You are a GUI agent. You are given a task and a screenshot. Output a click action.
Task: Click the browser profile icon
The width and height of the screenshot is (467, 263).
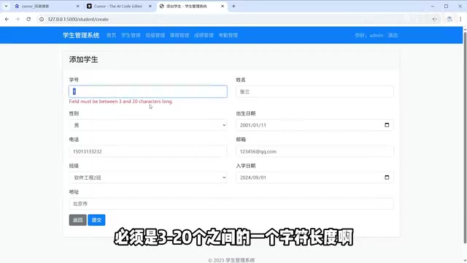[449, 19]
